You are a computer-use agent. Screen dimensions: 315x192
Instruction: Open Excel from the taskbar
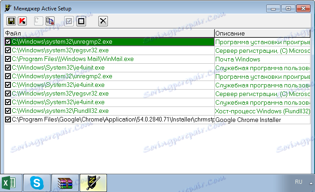tap(11, 183)
